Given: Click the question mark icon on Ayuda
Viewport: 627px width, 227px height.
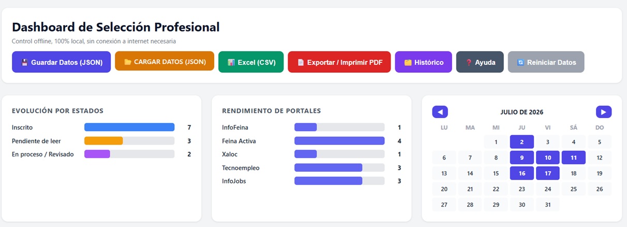Looking at the screenshot, I should tap(469, 62).
